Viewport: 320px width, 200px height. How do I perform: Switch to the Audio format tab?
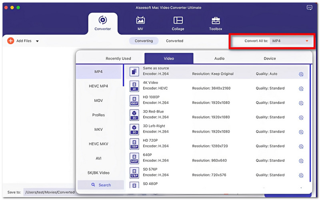click(219, 58)
